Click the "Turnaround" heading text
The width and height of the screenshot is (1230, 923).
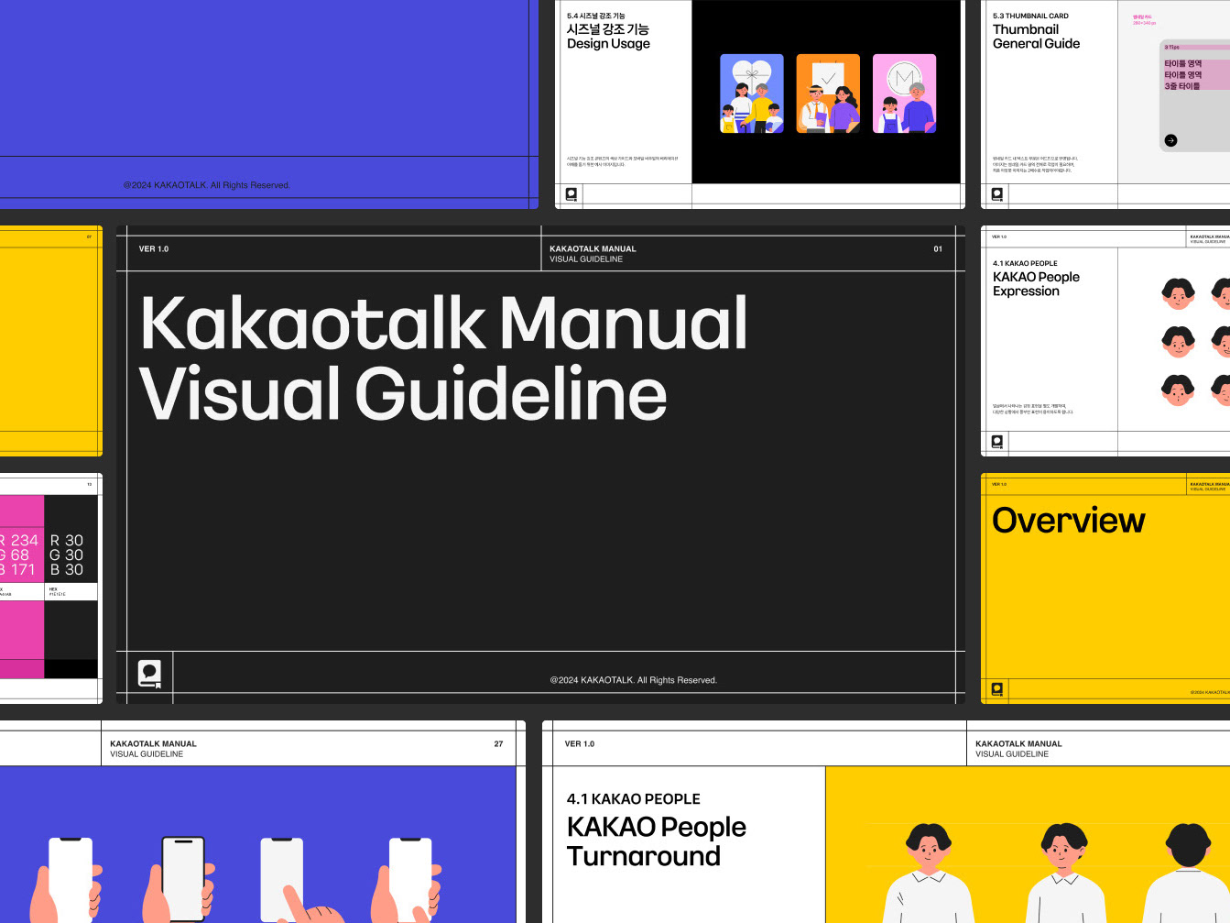(x=644, y=856)
